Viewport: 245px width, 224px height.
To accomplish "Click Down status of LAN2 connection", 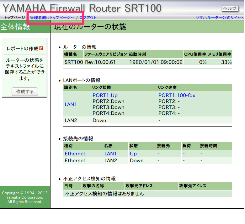I will tap(136, 160).
